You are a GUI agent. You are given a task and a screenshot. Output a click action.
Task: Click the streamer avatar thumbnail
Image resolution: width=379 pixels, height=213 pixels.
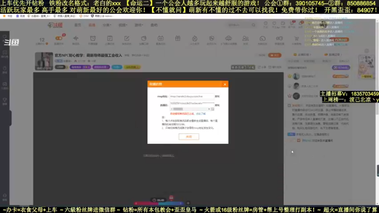[44, 62]
